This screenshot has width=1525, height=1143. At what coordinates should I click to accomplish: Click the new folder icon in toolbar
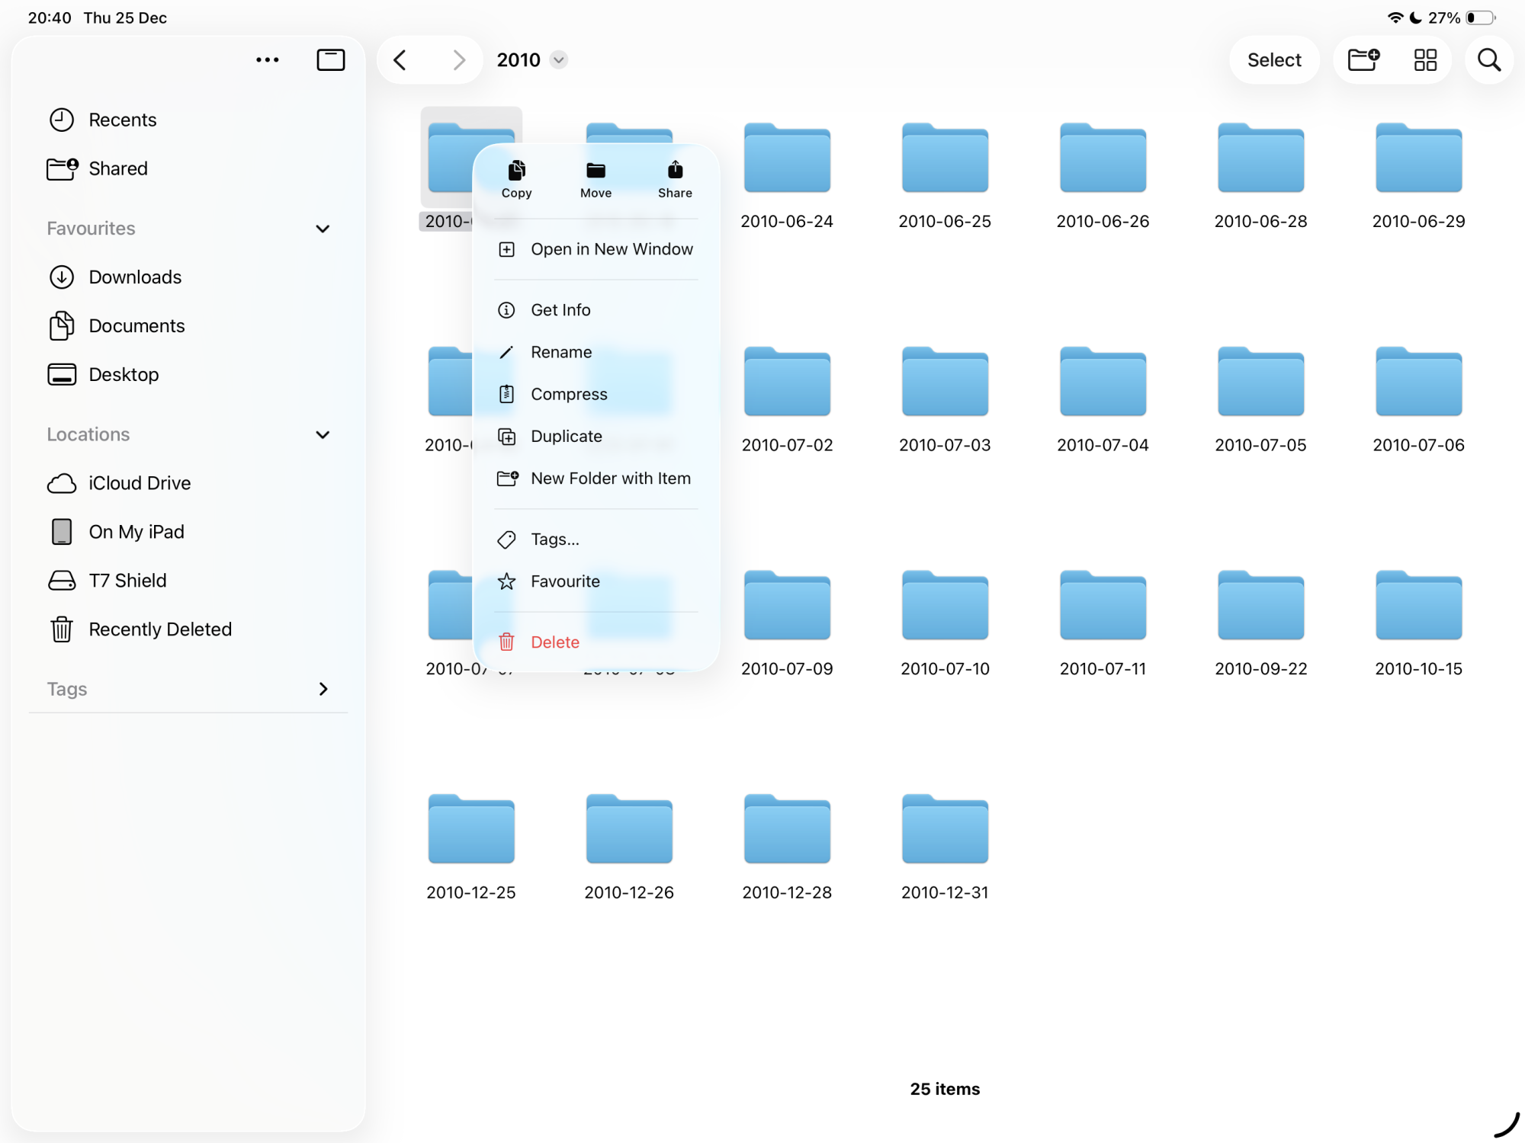1363,59
